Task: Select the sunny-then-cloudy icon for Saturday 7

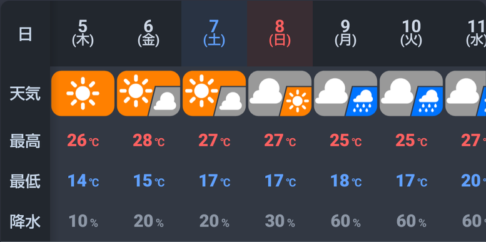Action: [x=214, y=93]
